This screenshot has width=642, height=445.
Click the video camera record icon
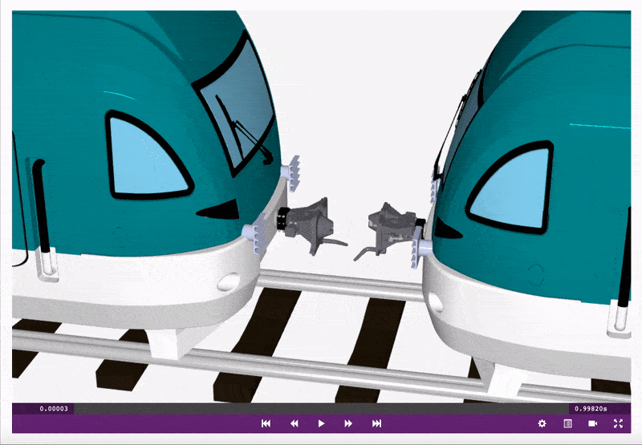point(592,423)
